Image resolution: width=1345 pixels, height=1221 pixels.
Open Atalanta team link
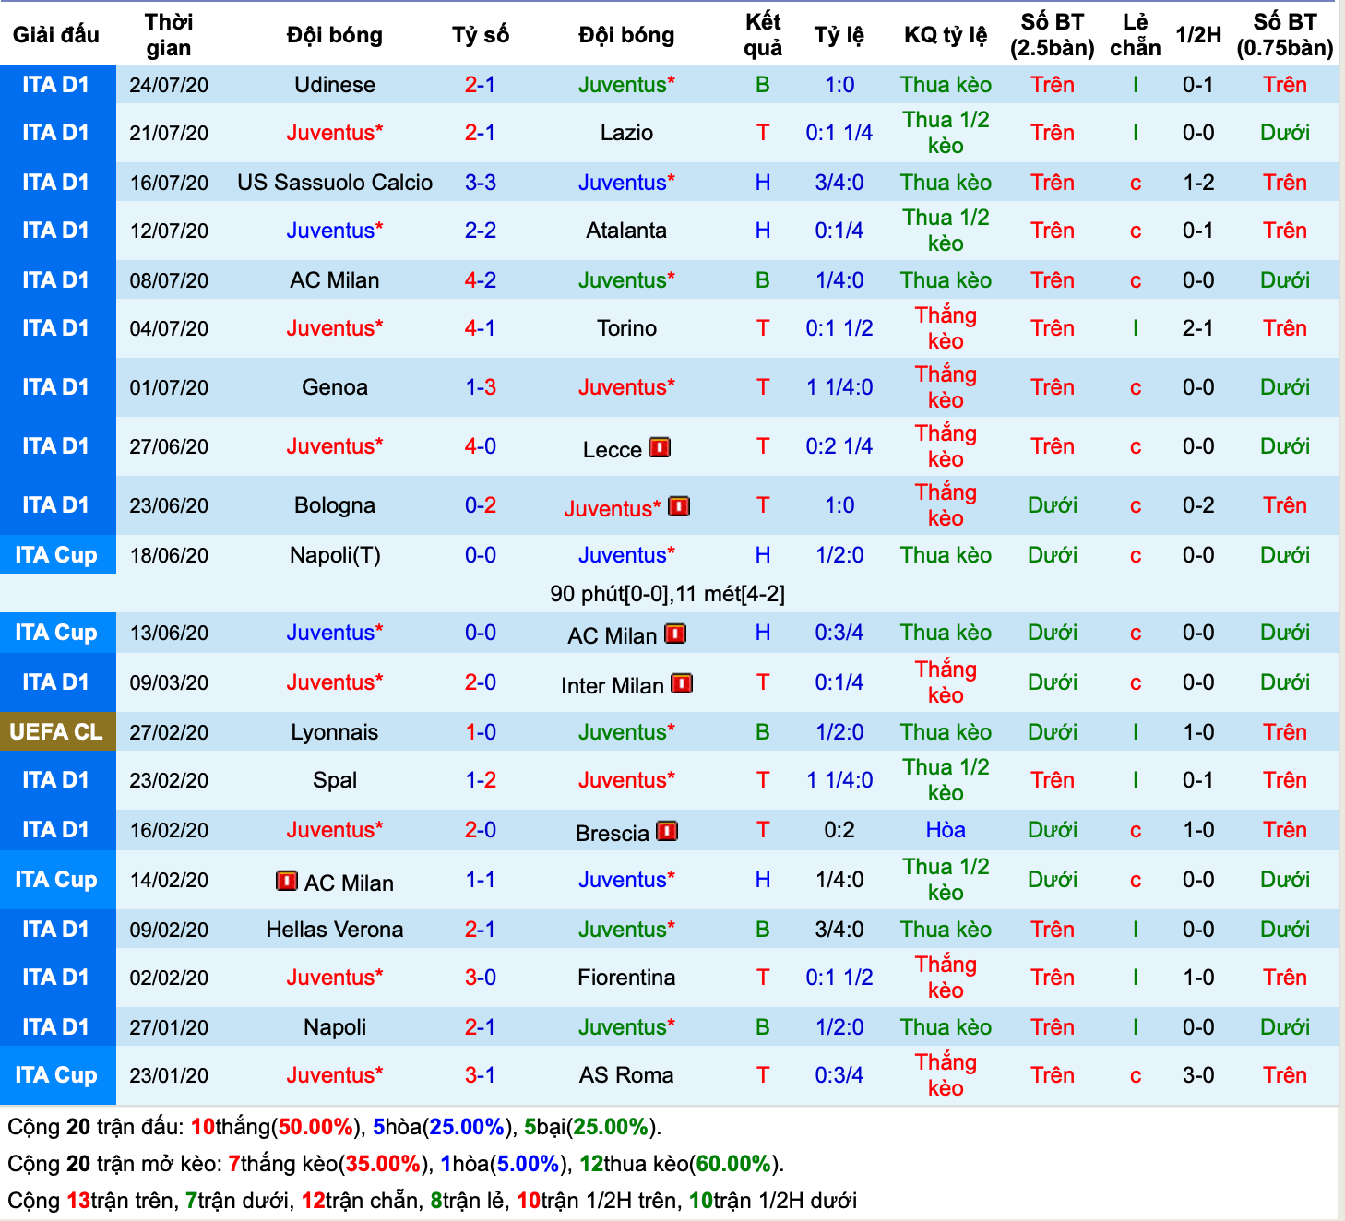coord(626,231)
